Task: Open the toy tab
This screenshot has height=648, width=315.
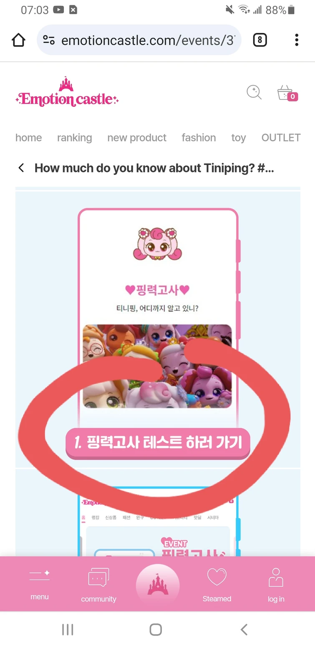Action: pos(239,138)
